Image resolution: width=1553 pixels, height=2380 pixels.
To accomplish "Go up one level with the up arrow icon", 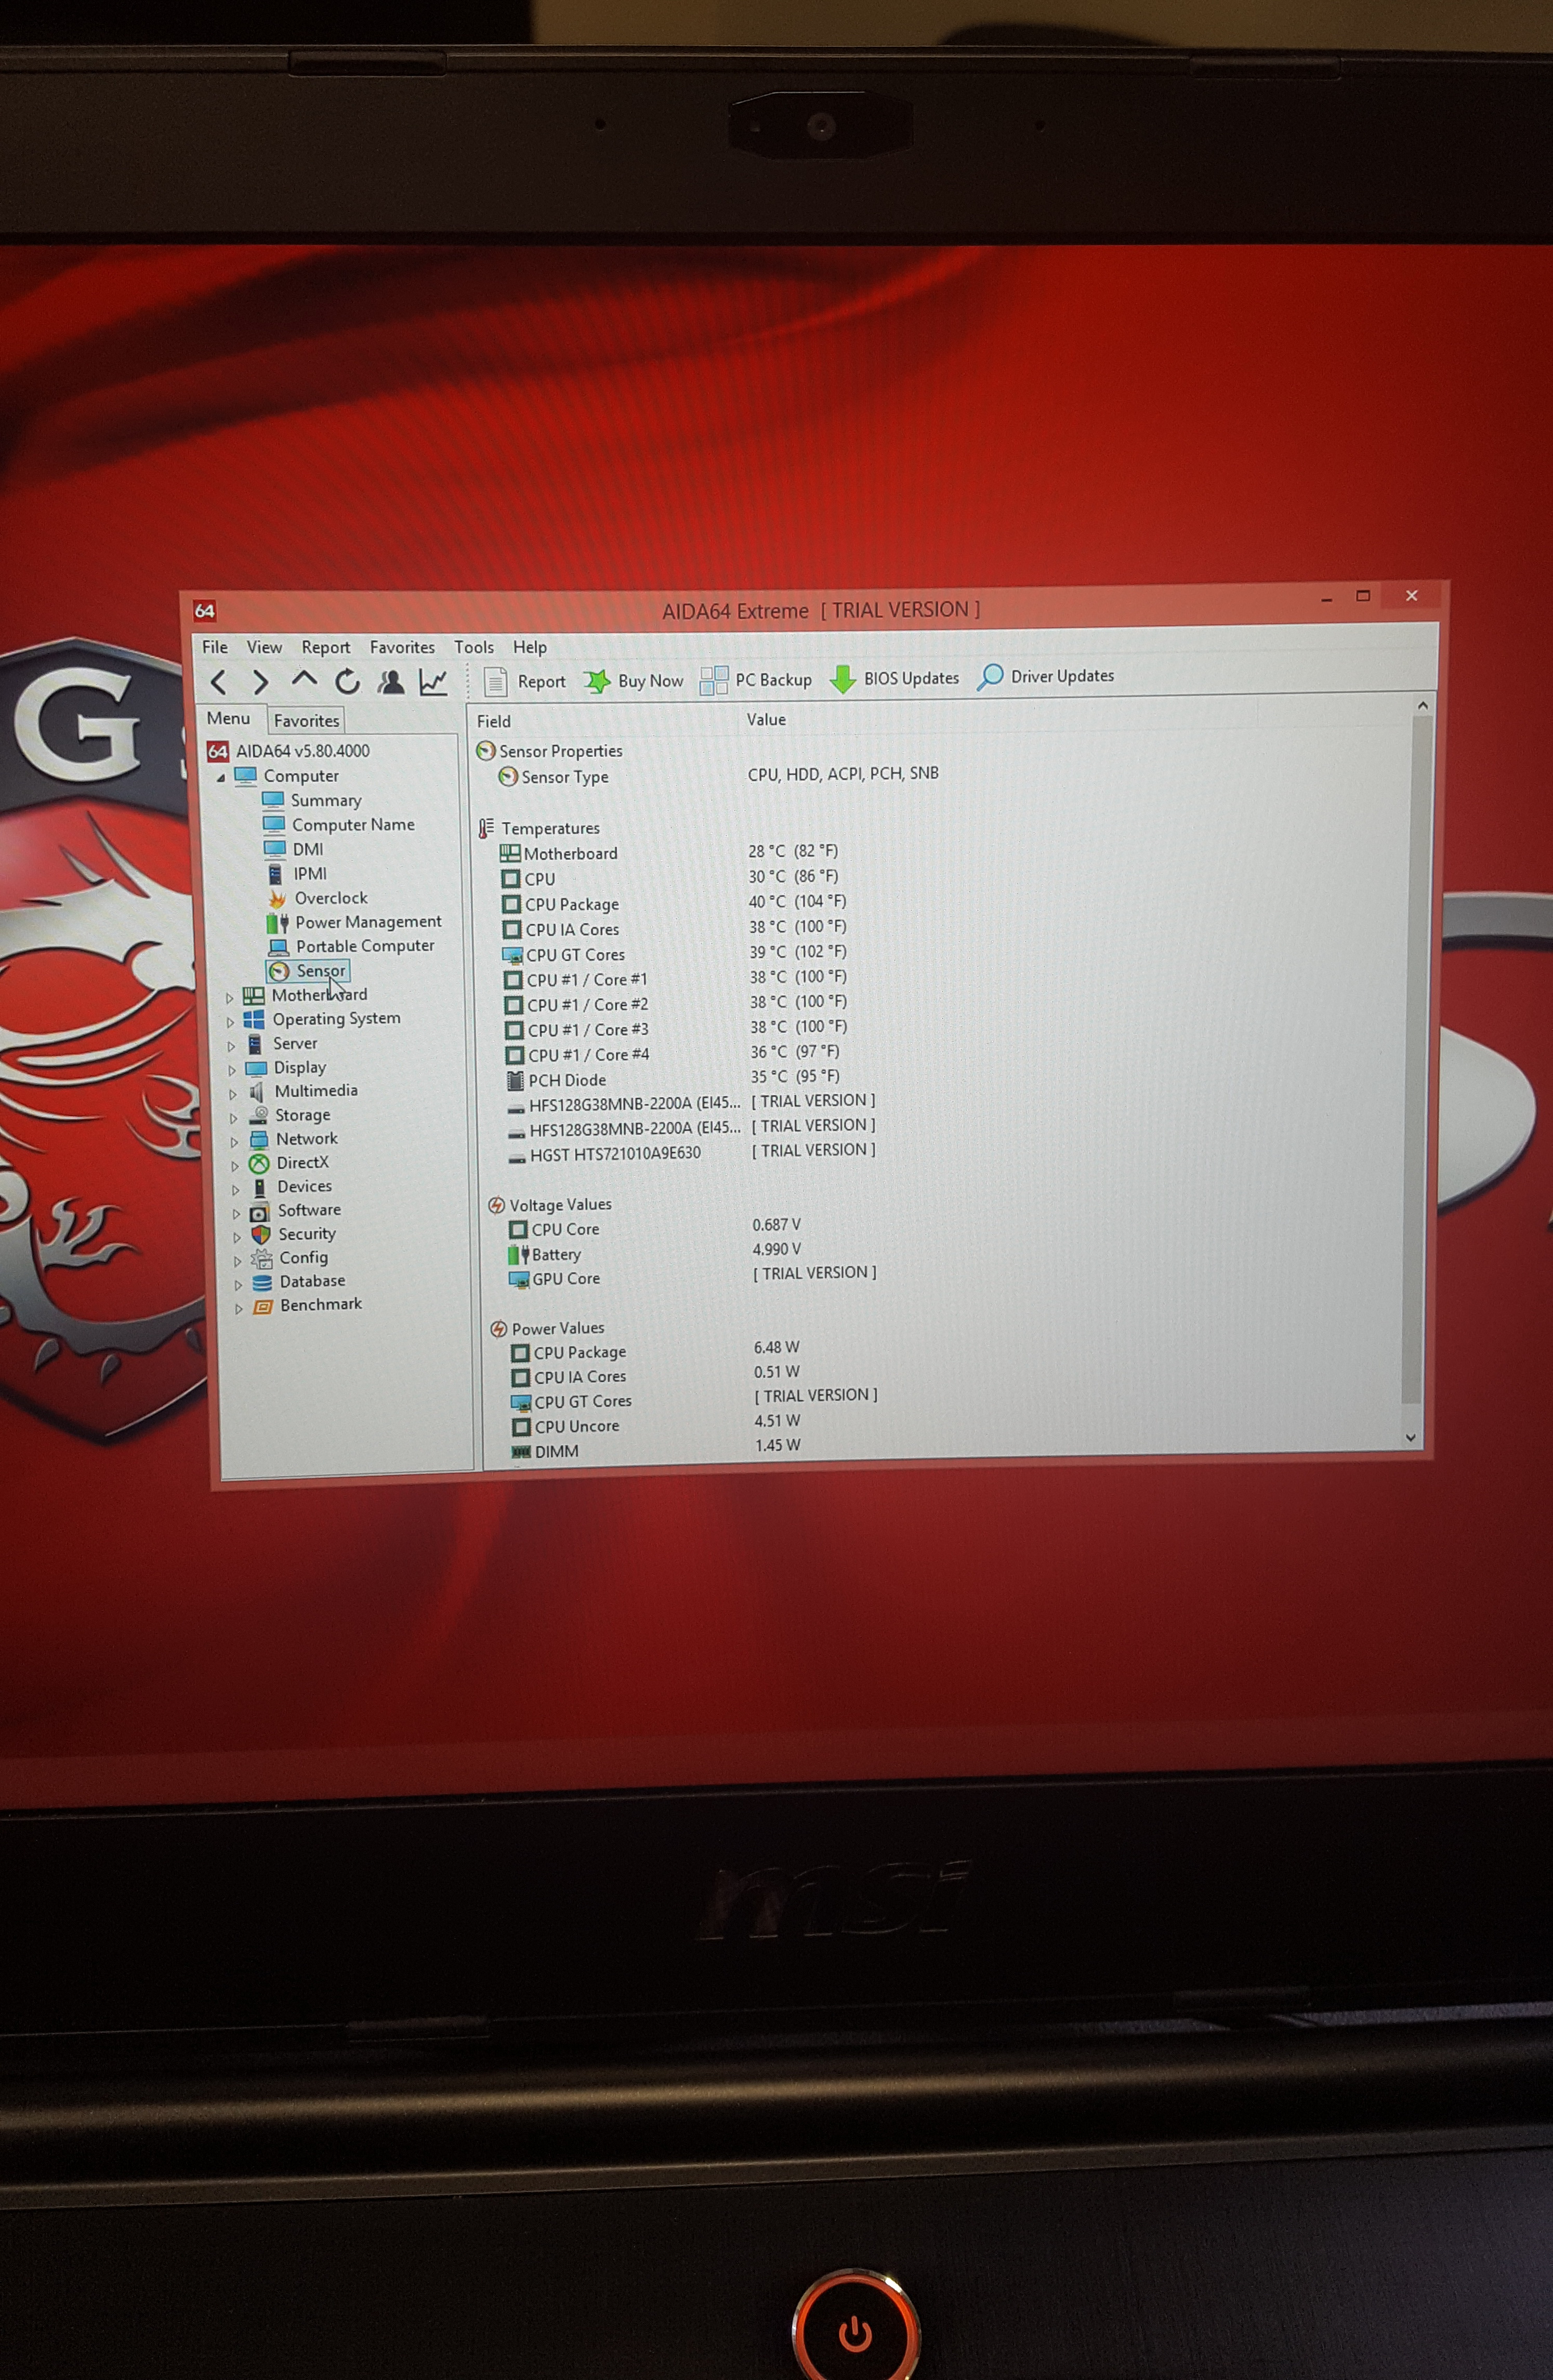I will pos(304,680).
